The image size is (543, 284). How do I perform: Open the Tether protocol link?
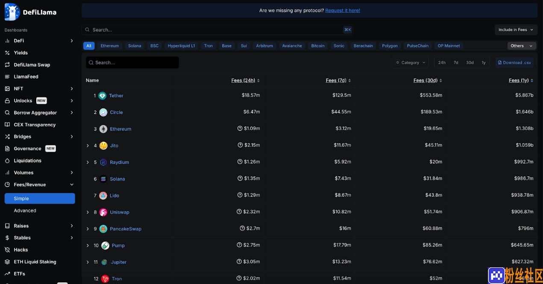116,96
